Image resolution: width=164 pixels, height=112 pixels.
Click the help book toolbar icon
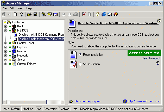[116, 14]
